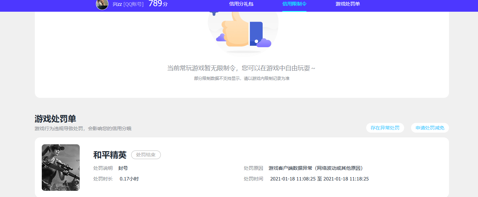Click the 游戏行为违规导致处罚 subtitle
Screen dimensions: 478x197
point(83,128)
